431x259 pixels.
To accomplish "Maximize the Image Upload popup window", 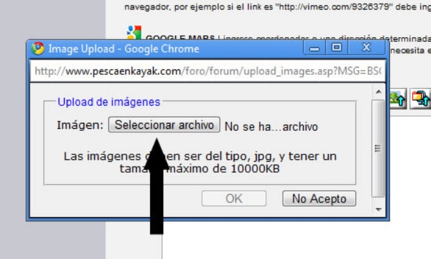I will point(337,48).
